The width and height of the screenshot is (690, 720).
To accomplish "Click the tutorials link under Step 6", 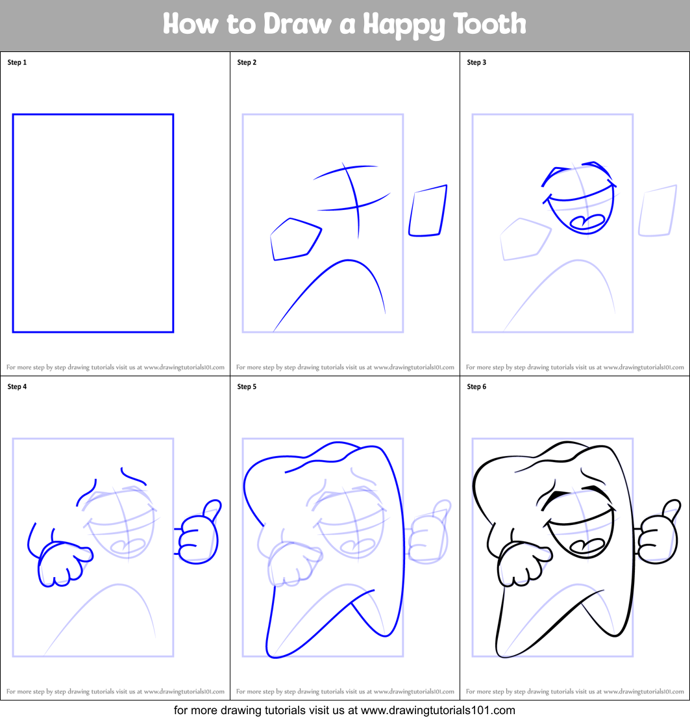I will pos(575,691).
